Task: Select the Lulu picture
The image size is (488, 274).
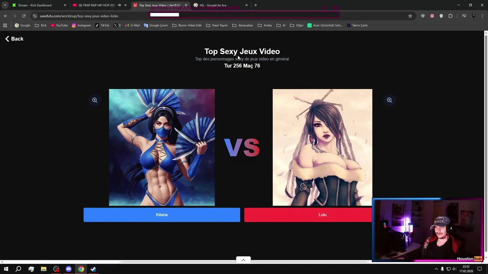Action: 322,147
